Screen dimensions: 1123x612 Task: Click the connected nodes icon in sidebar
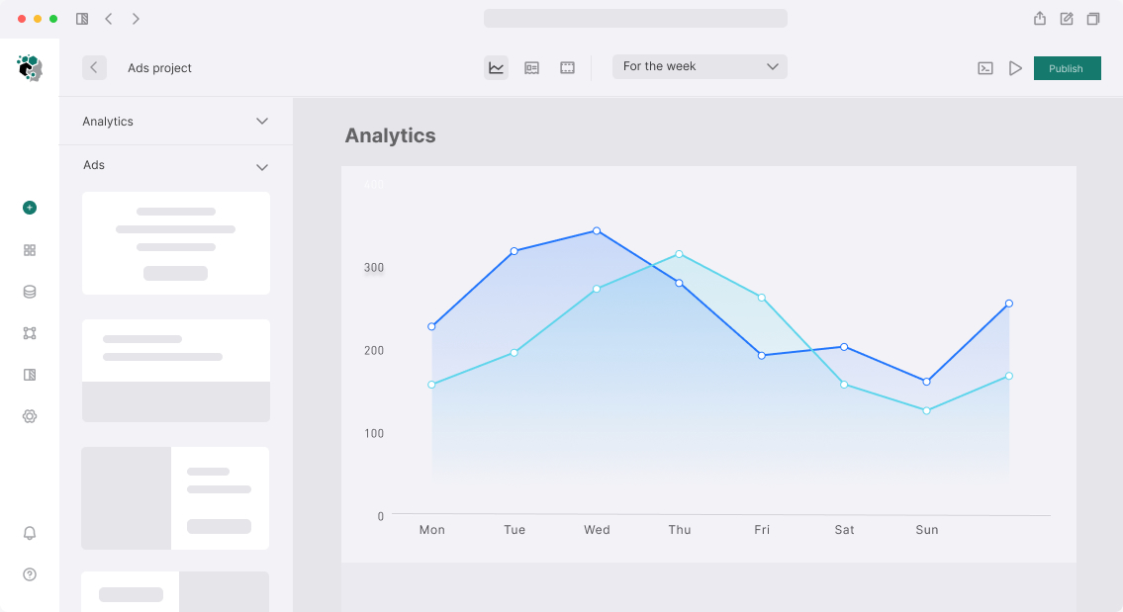[30, 333]
